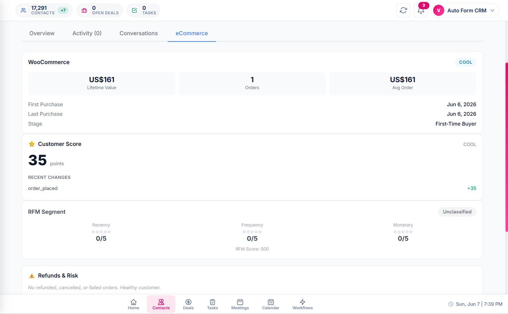Image resolution: width=508 pixels, height=314 pixels.
Task: Click the Customer Score star icon
Action: pyautogui.click(x=32, y=144)
